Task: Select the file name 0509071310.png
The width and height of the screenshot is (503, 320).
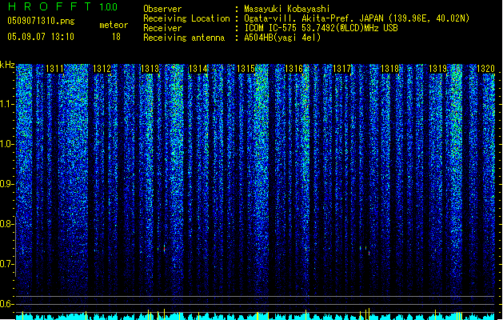Action: click(41, 21)
